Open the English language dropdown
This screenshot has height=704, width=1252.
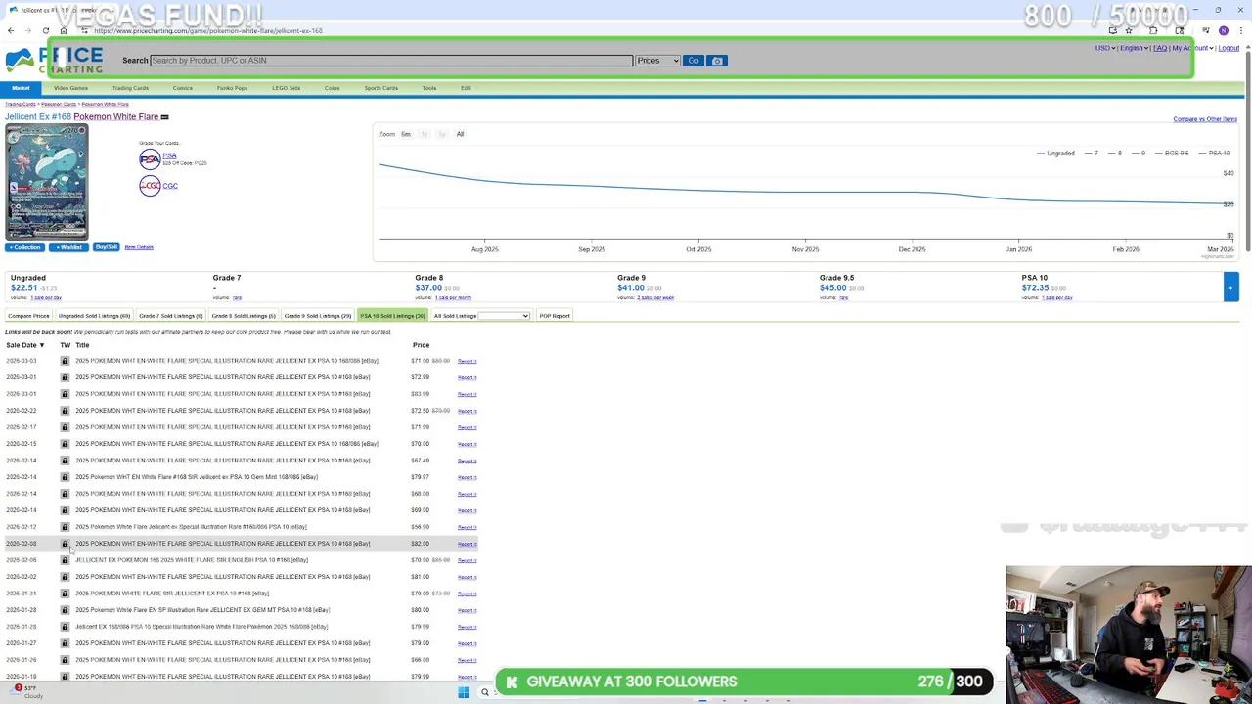point(1133,48)
